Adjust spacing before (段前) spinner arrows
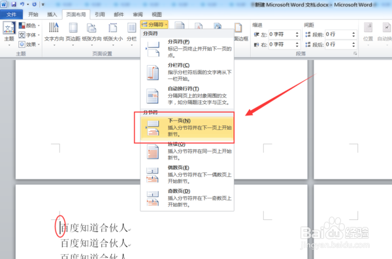The height and width of the screenshot is (259, 392). [353, 35]
